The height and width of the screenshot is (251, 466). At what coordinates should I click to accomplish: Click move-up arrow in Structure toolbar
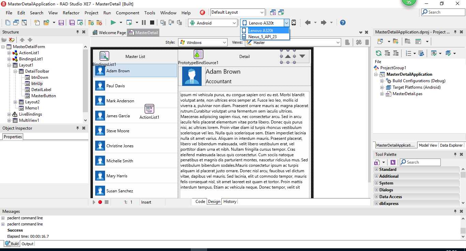tap(22, 40)
